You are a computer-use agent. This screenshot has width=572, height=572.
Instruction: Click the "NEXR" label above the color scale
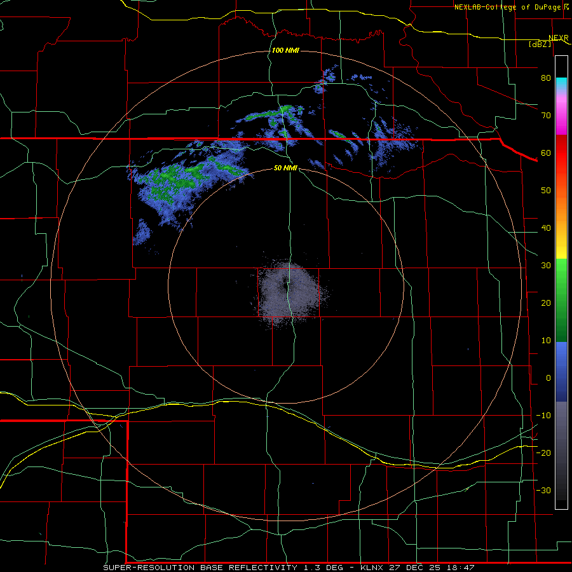coord(559,38)
